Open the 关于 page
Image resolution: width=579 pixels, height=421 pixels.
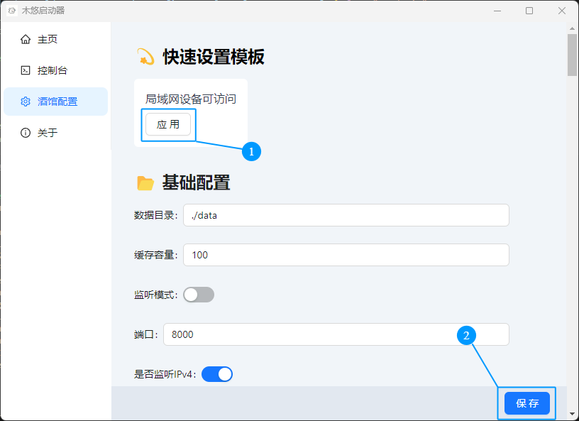48,133
